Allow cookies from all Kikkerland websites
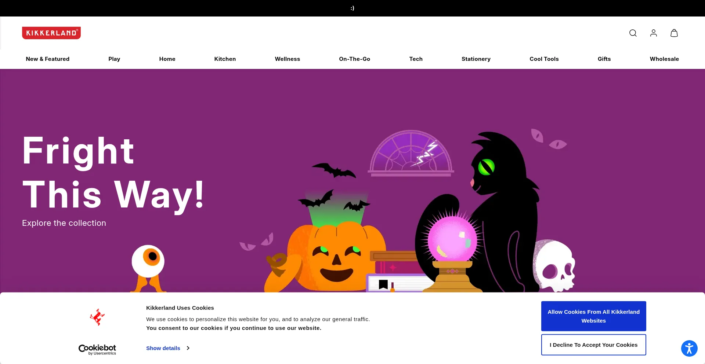This screenshot has width=705, height=364. [593, 316]
